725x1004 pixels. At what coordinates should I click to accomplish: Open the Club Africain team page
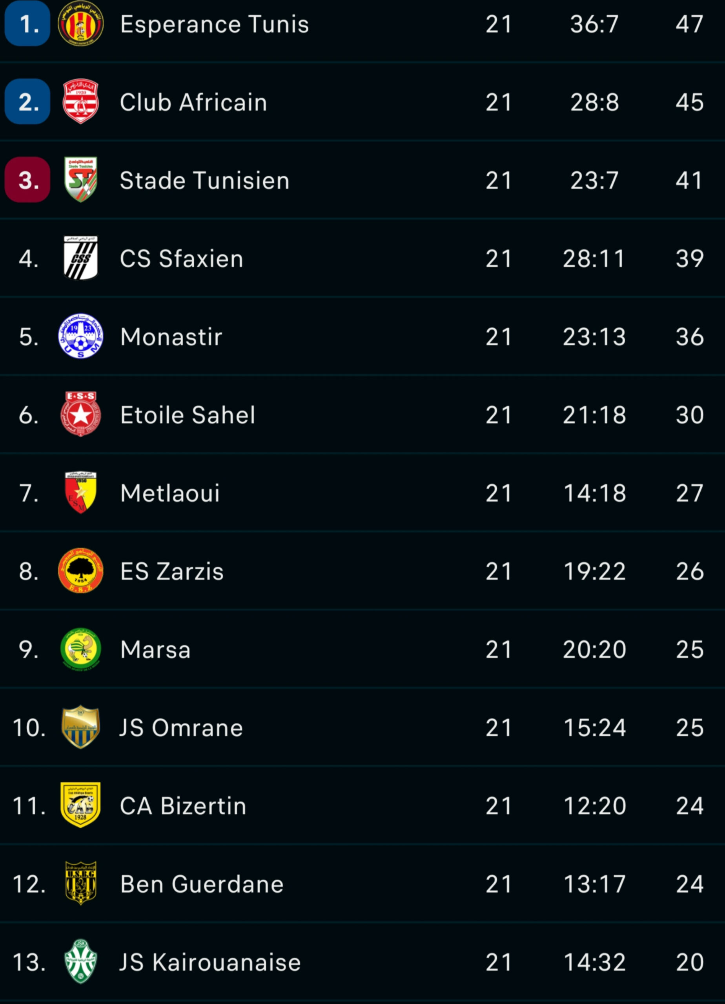point(193,103)
